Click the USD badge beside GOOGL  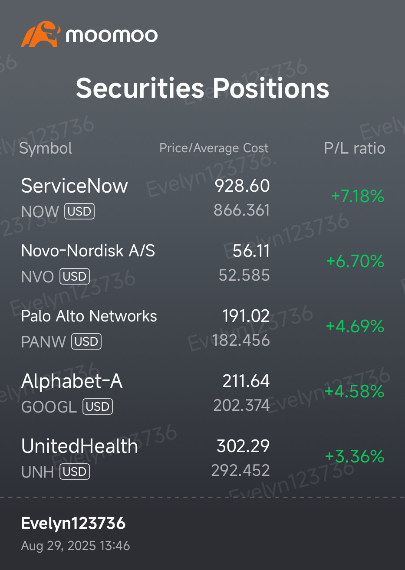tap(98, 406)
